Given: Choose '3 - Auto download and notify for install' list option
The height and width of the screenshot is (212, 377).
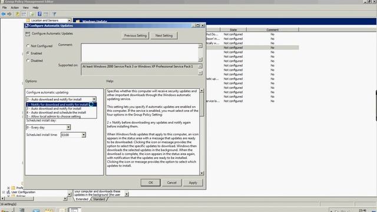Looking at the screenshot, I should point(61,108).
